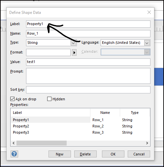
Task: Click the list's left scroll arrow
Action: (14, 143)
